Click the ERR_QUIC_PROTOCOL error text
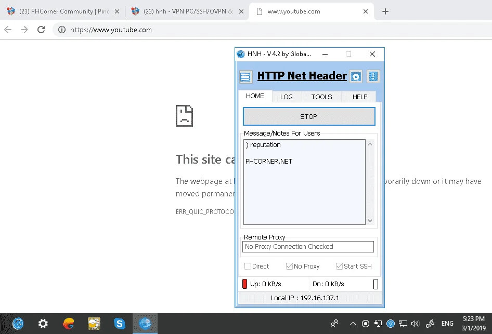 (204, 212)
